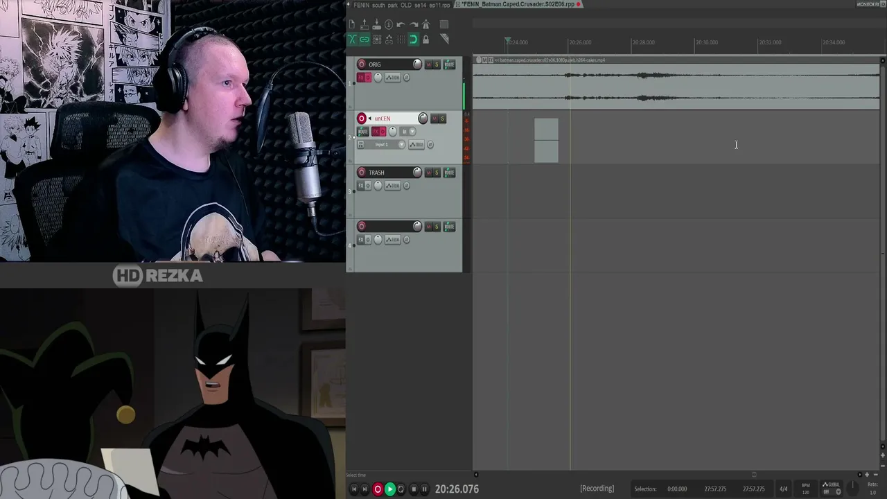Toggle envelope points move with items icon
The width and height of the screenshot is (887, 499).
coord(389,40)
